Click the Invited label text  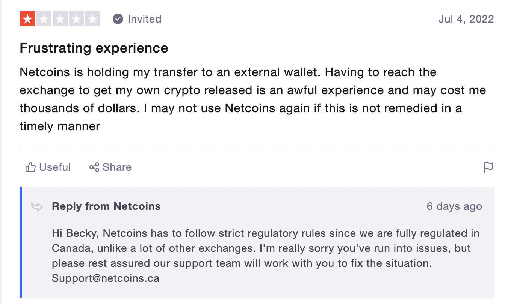click(x=144, y=19)
